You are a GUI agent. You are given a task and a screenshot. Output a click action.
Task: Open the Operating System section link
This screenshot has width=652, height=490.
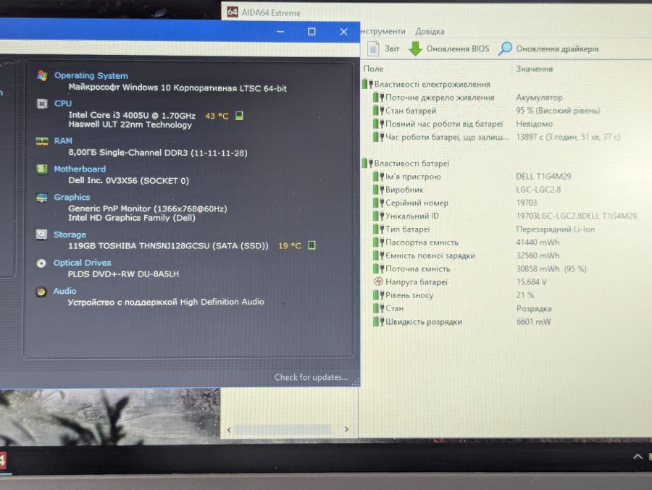pyautogui.click(x=91, y=76)
